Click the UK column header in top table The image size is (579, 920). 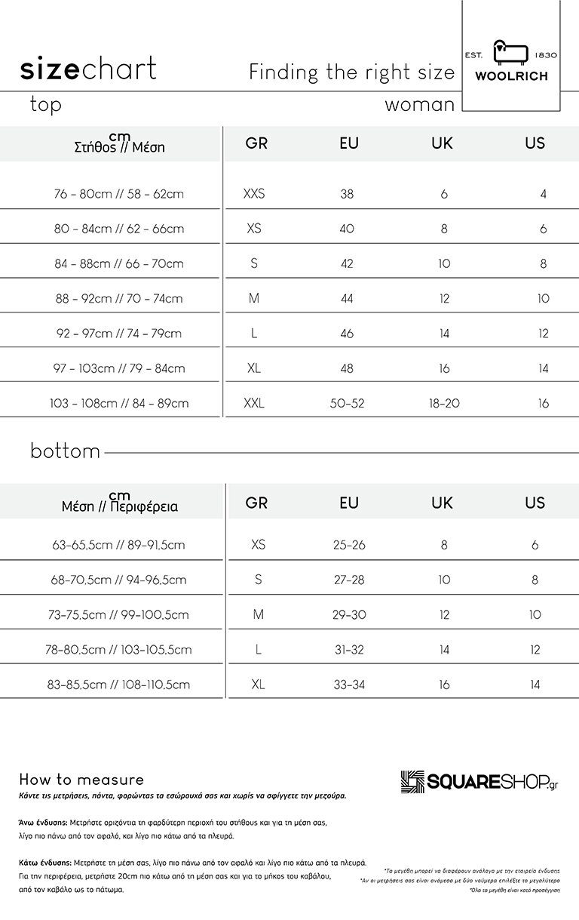pos(442,143)
